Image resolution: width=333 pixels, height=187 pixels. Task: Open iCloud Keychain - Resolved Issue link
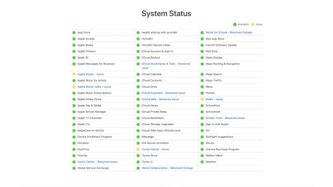point(163,93)
